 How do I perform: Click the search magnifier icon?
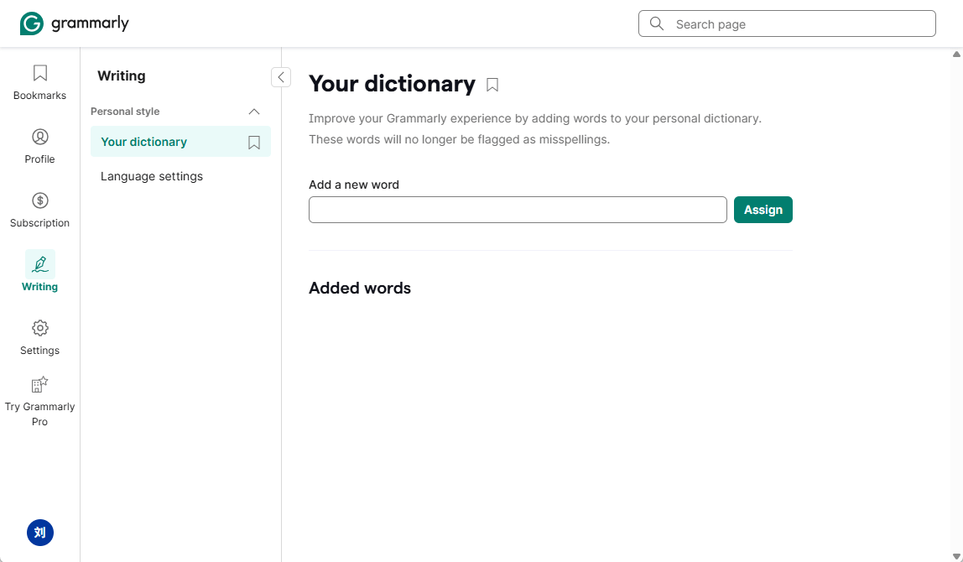[657, 24]
